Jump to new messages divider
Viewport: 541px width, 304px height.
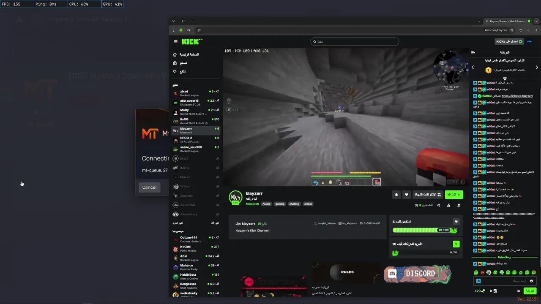coord(504,257)
